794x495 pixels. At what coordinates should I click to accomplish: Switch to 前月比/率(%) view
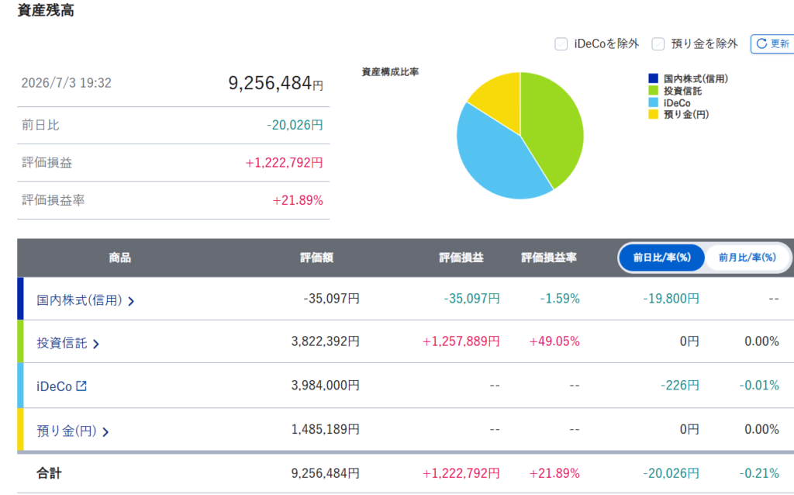pos(747,258)
